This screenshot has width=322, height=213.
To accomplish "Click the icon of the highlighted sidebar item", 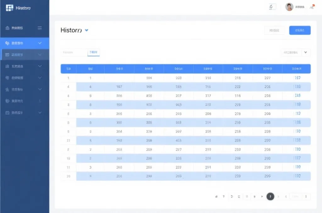I will coord(8,43).
